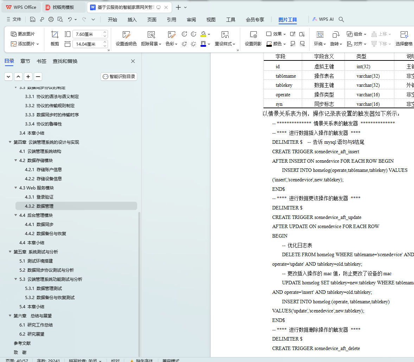
Task: Open the picture border color dropdown arrow
Action: coord(209,44)
